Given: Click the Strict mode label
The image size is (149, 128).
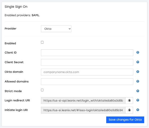Looking at the screenshot, I should click(x=13, y=91).
